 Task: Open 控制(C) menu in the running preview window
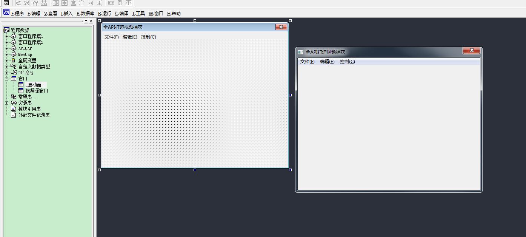click(x=347, y=62)
